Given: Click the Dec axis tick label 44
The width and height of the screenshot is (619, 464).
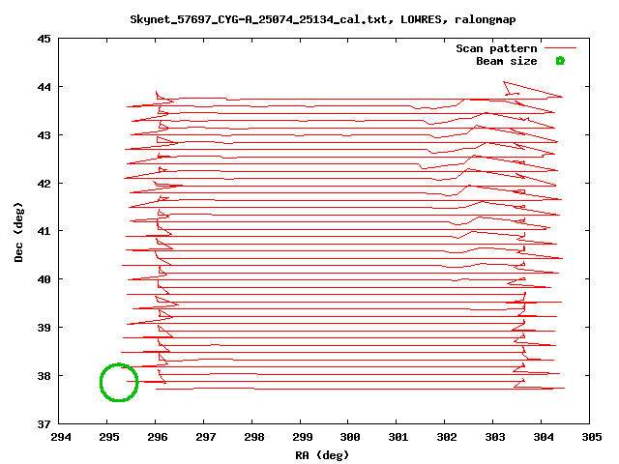Looking at the screenshot, I should tap(44, 87).
